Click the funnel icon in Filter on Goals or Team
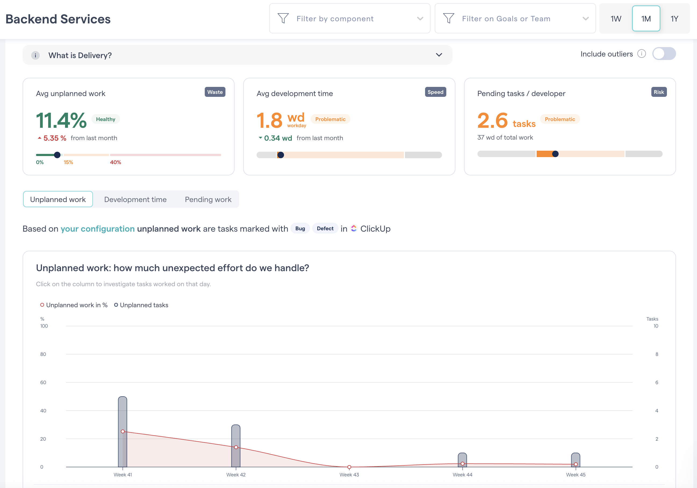 [448, 18]
